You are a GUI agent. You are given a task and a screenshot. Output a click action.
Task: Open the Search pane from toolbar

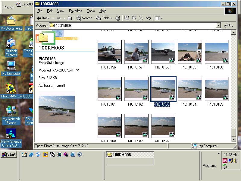(x=84, y=18)
